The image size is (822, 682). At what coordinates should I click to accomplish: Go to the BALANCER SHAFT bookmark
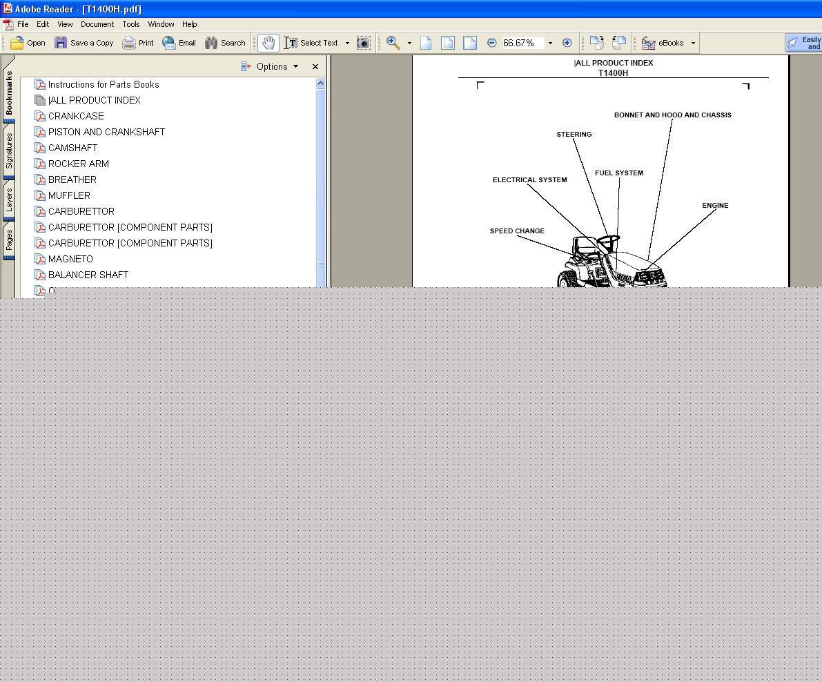(x=88, y=275)
